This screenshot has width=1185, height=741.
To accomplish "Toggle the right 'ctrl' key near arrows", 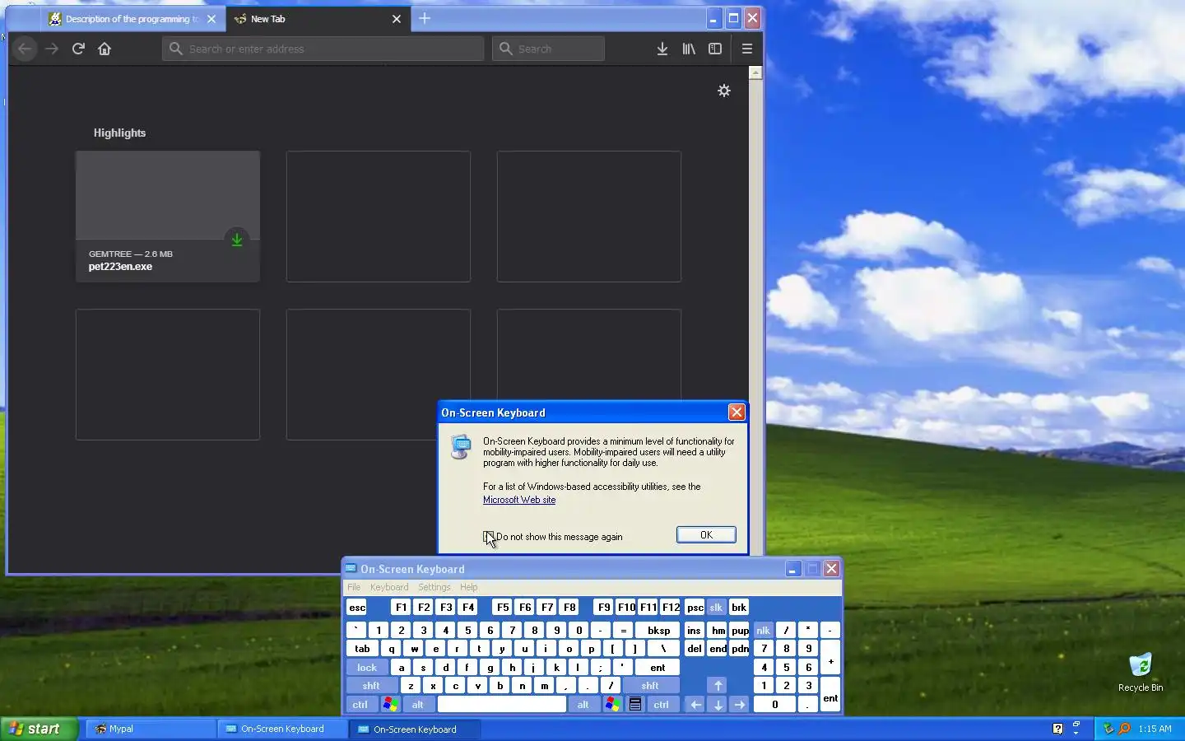I will [662, 705].
